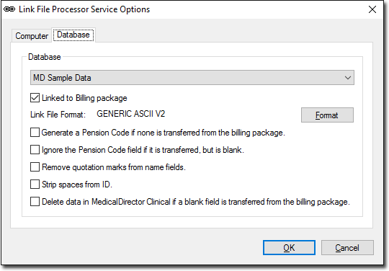The image size is (389, 271).
Task: Select the Database tab
Action: (x=73, y=35)
